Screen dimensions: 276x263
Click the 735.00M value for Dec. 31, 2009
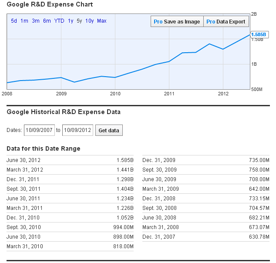click(x=259, y=160)
